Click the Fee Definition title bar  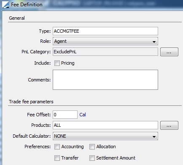(91, 5)
